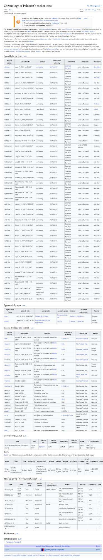Show the Space & Upper Atmosphere Research Commission navbox

point(98,546)
